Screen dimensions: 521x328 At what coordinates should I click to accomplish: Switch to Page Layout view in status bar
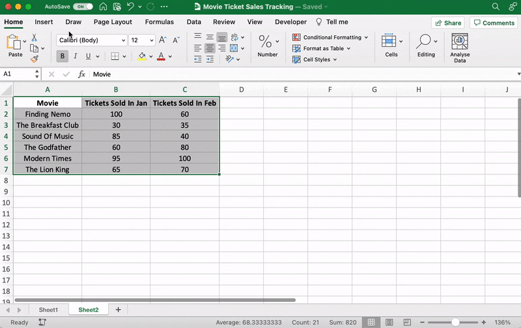[x=389, y=322]
